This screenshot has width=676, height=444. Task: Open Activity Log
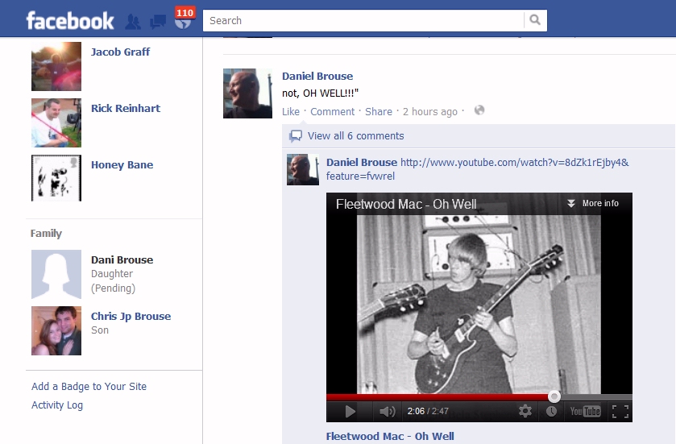coord(57,405)
